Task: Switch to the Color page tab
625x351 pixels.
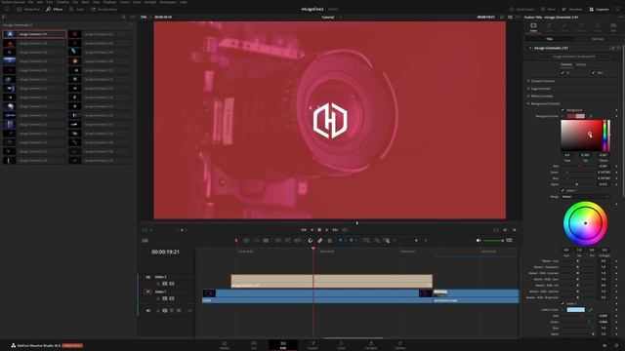Action: tap(342, 345)
